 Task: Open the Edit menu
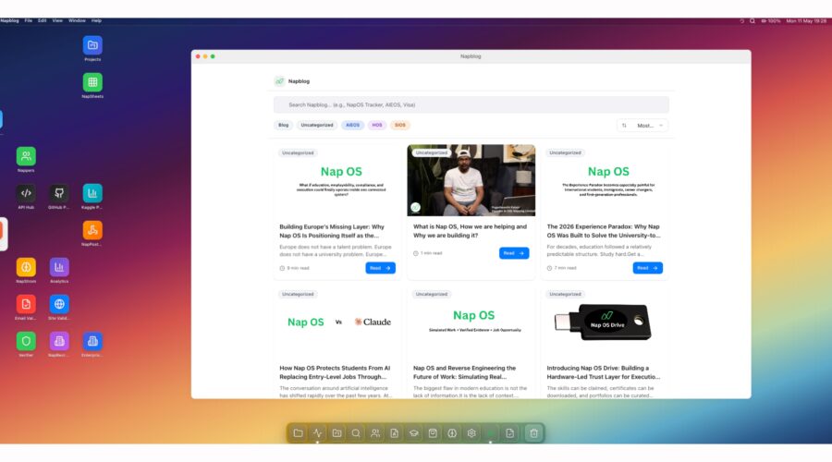point(42,20)
